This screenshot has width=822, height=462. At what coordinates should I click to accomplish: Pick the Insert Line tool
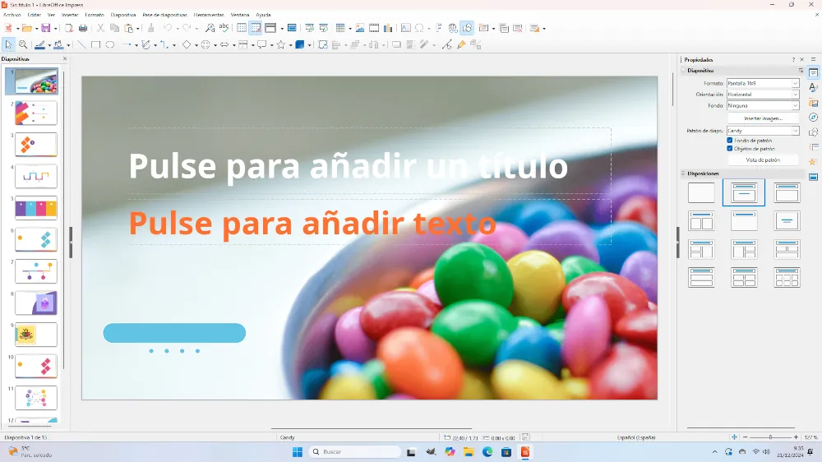pos(81,45)
